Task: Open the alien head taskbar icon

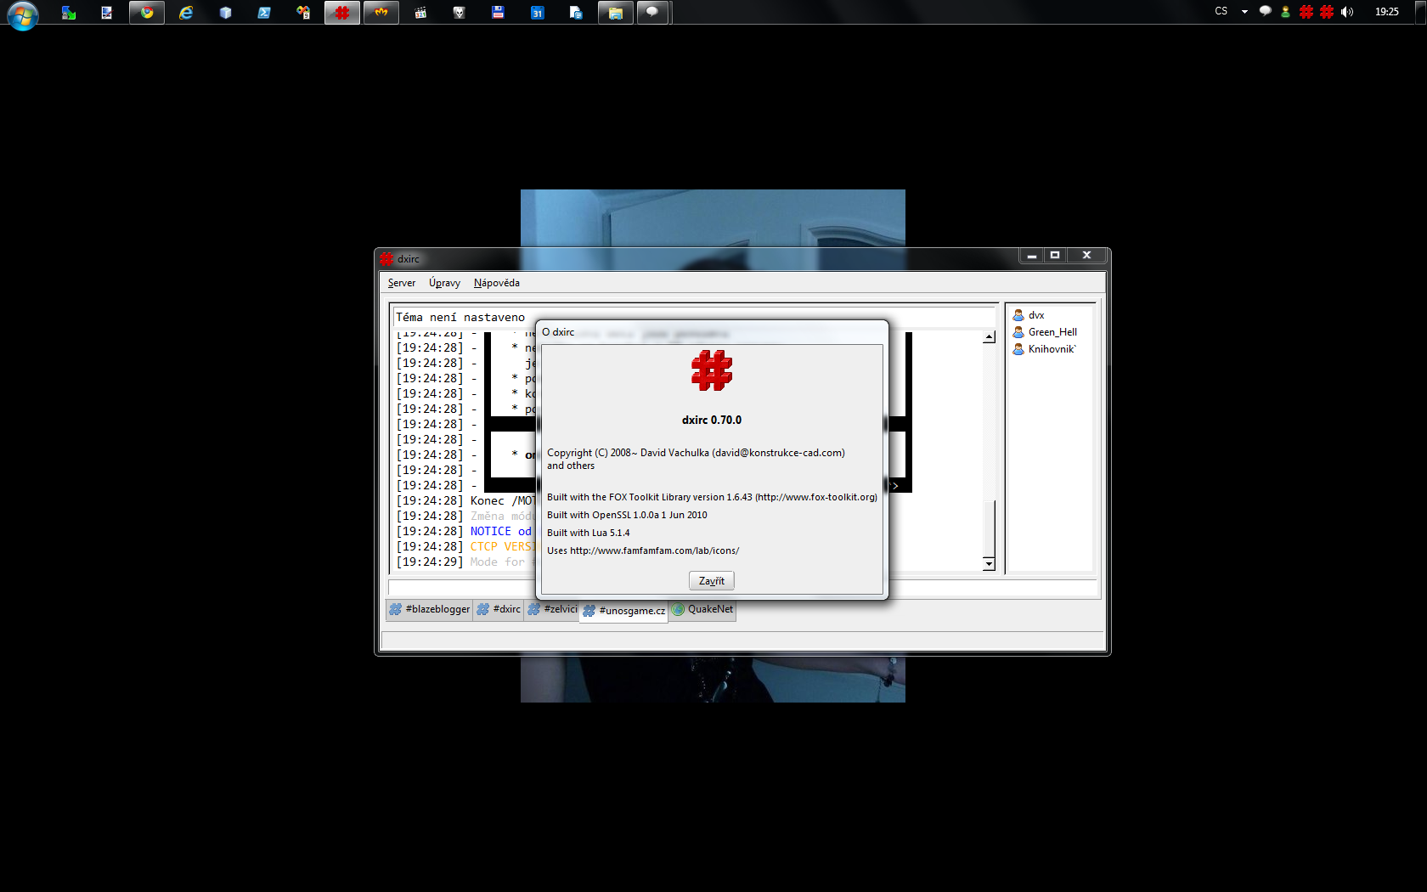Action: (x=460, y=13)
